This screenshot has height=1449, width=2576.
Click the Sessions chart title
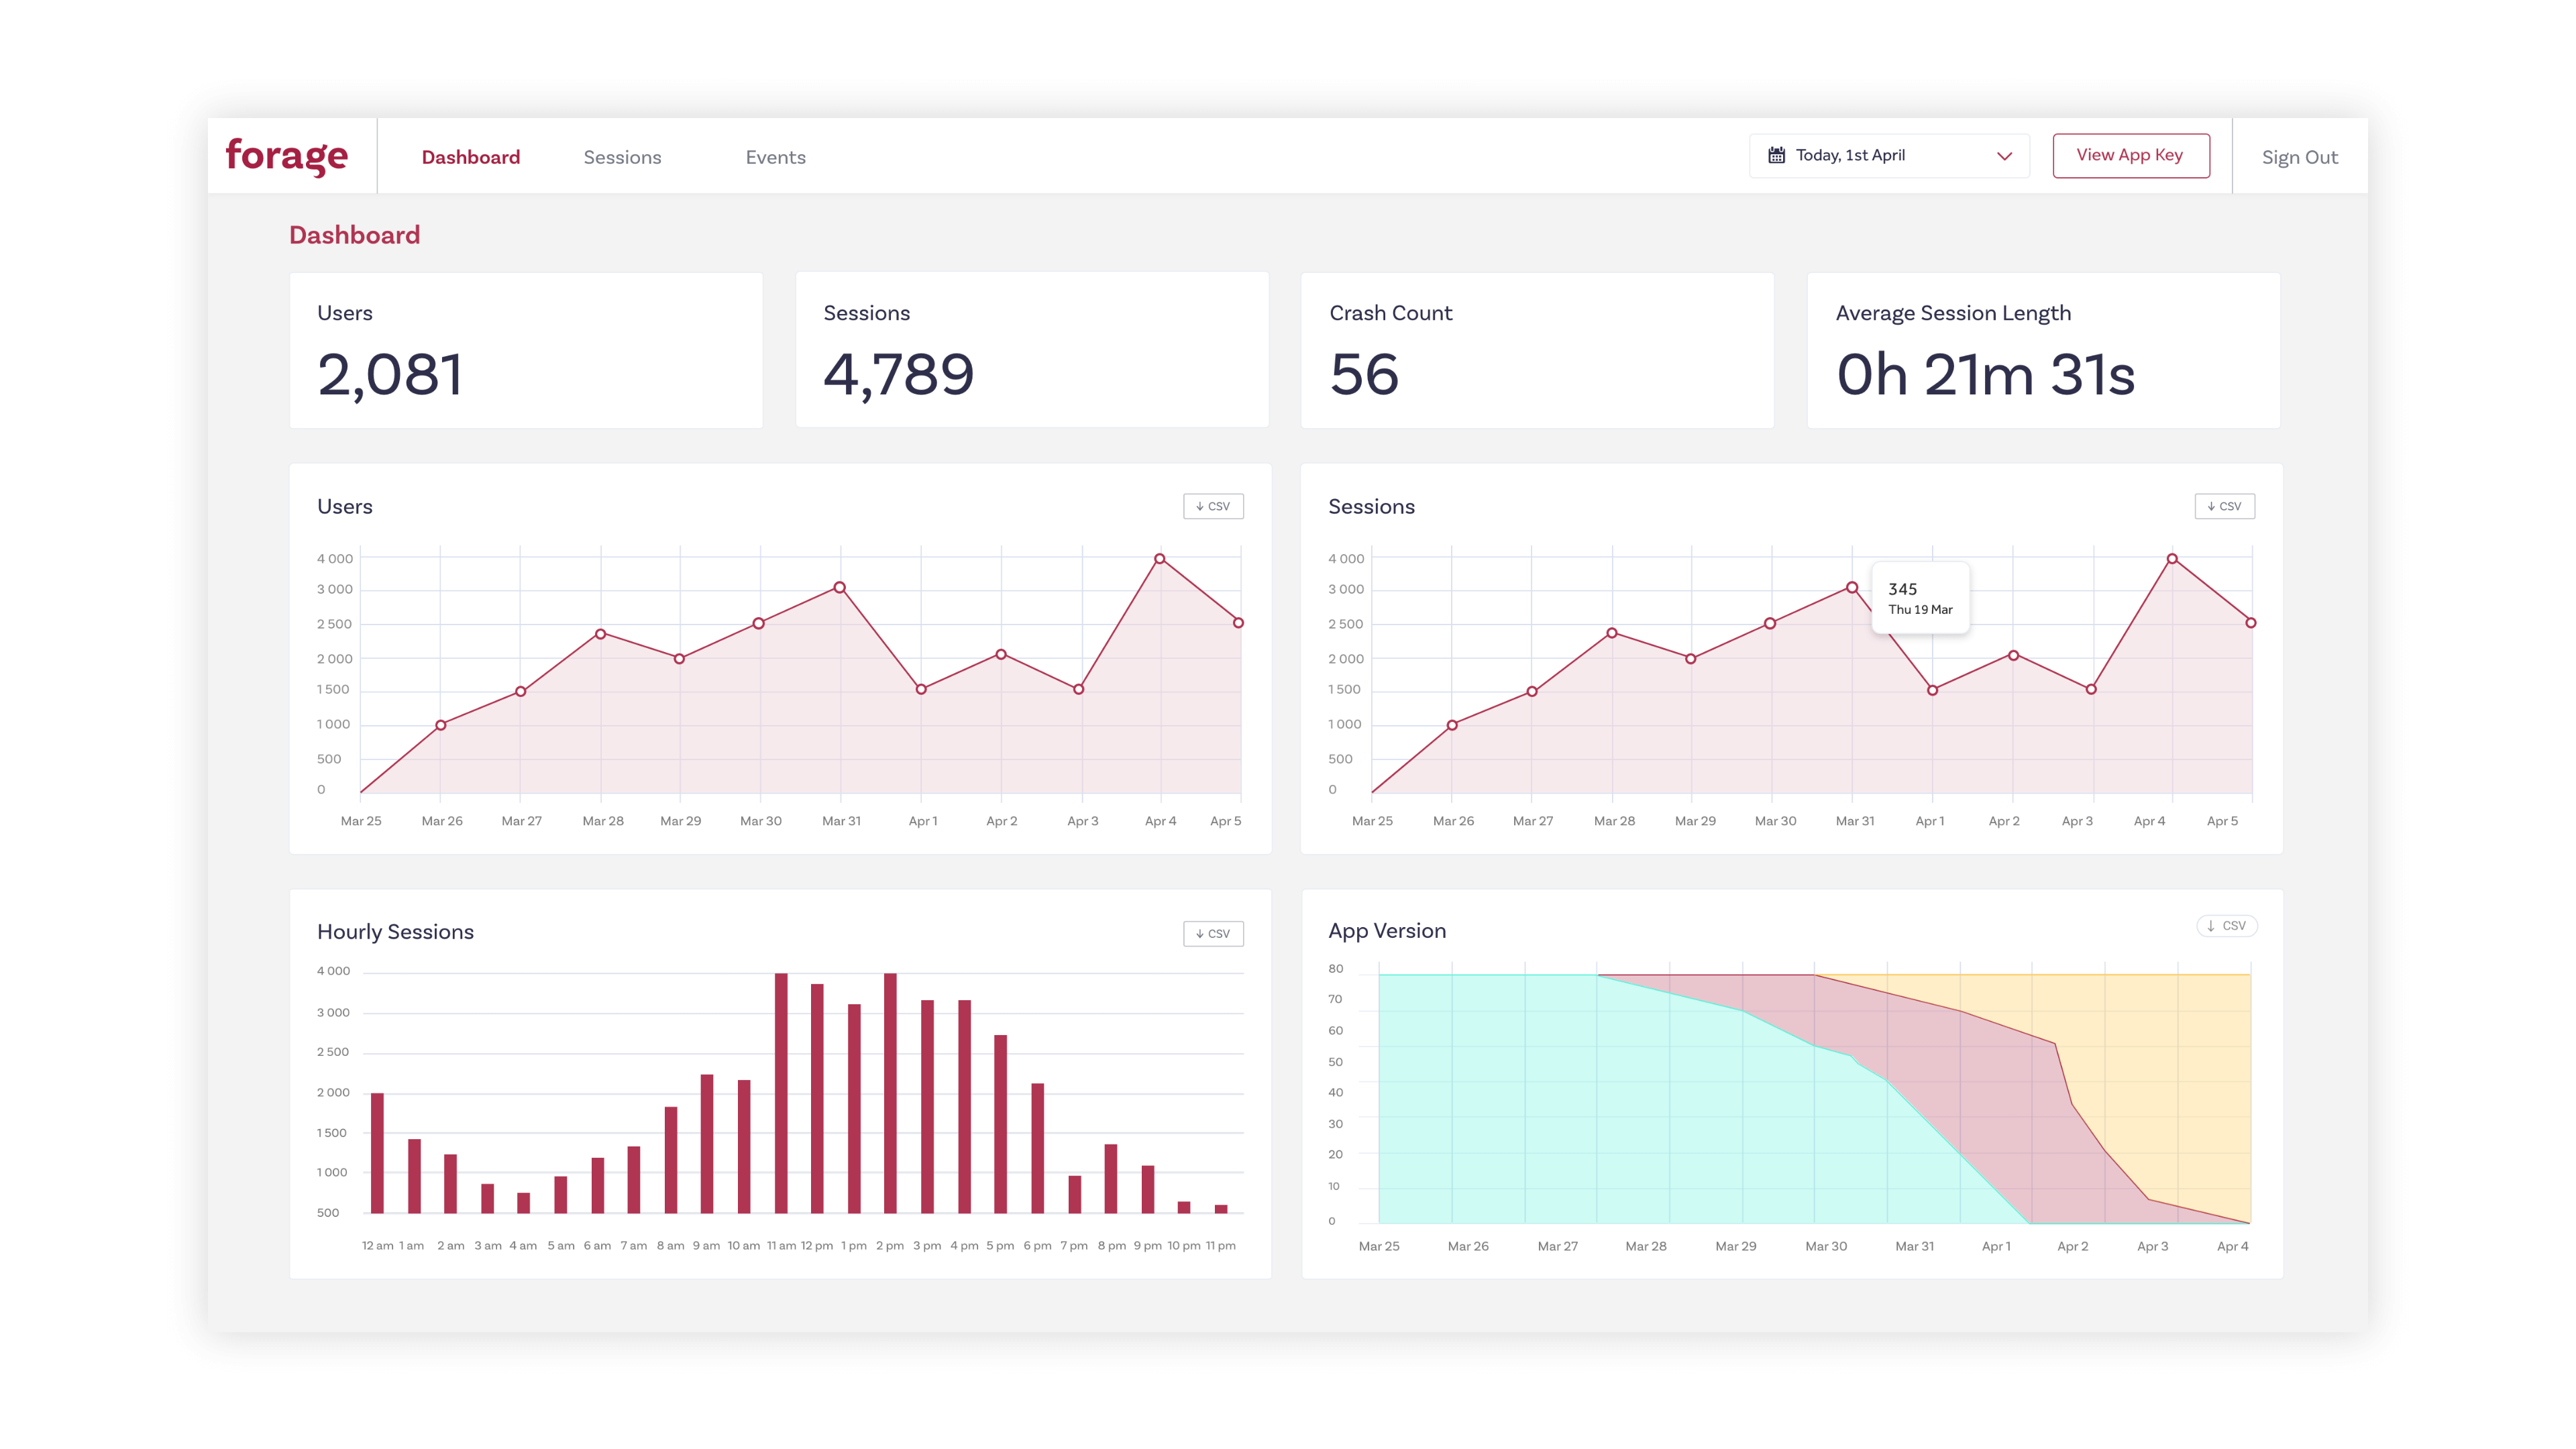tap(1371, 506)
